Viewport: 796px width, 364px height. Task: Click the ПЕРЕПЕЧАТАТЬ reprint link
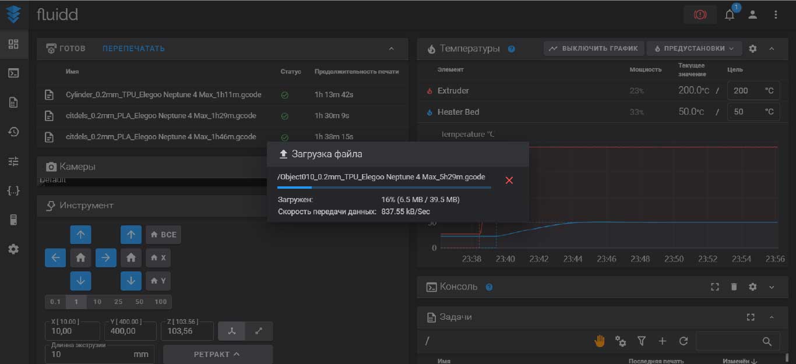coord(133,48)
